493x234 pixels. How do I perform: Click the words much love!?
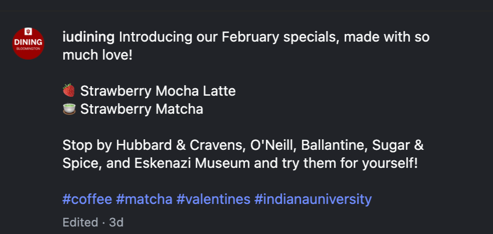[x=97, y=55]
